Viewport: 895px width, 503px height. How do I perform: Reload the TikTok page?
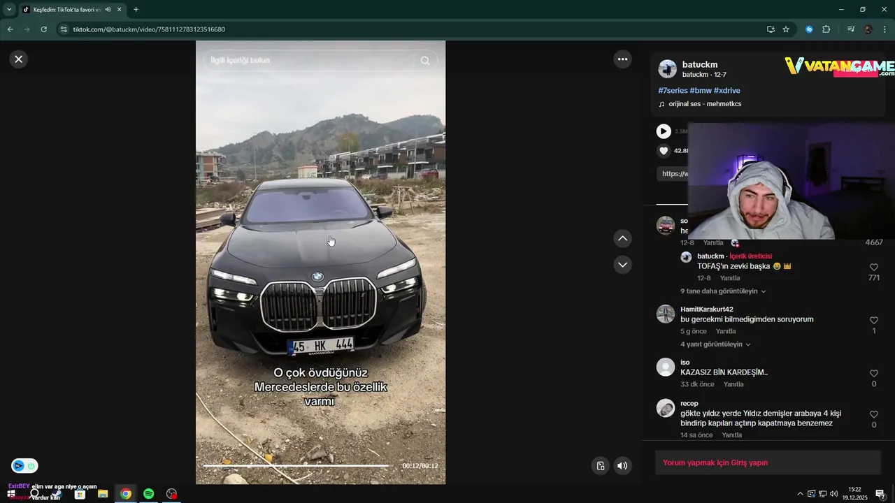[x=43, y=29]
